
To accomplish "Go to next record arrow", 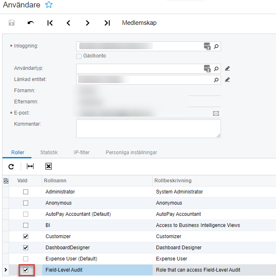I will tap(88, 23).
